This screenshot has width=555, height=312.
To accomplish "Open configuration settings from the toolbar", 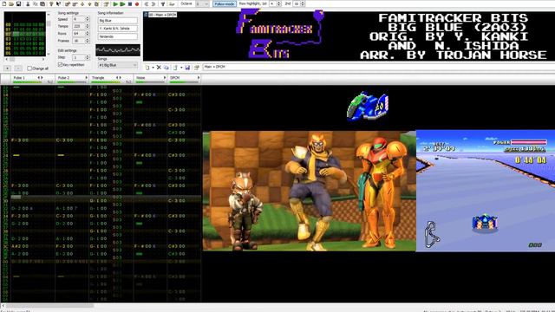I will [x=163, y=3].
